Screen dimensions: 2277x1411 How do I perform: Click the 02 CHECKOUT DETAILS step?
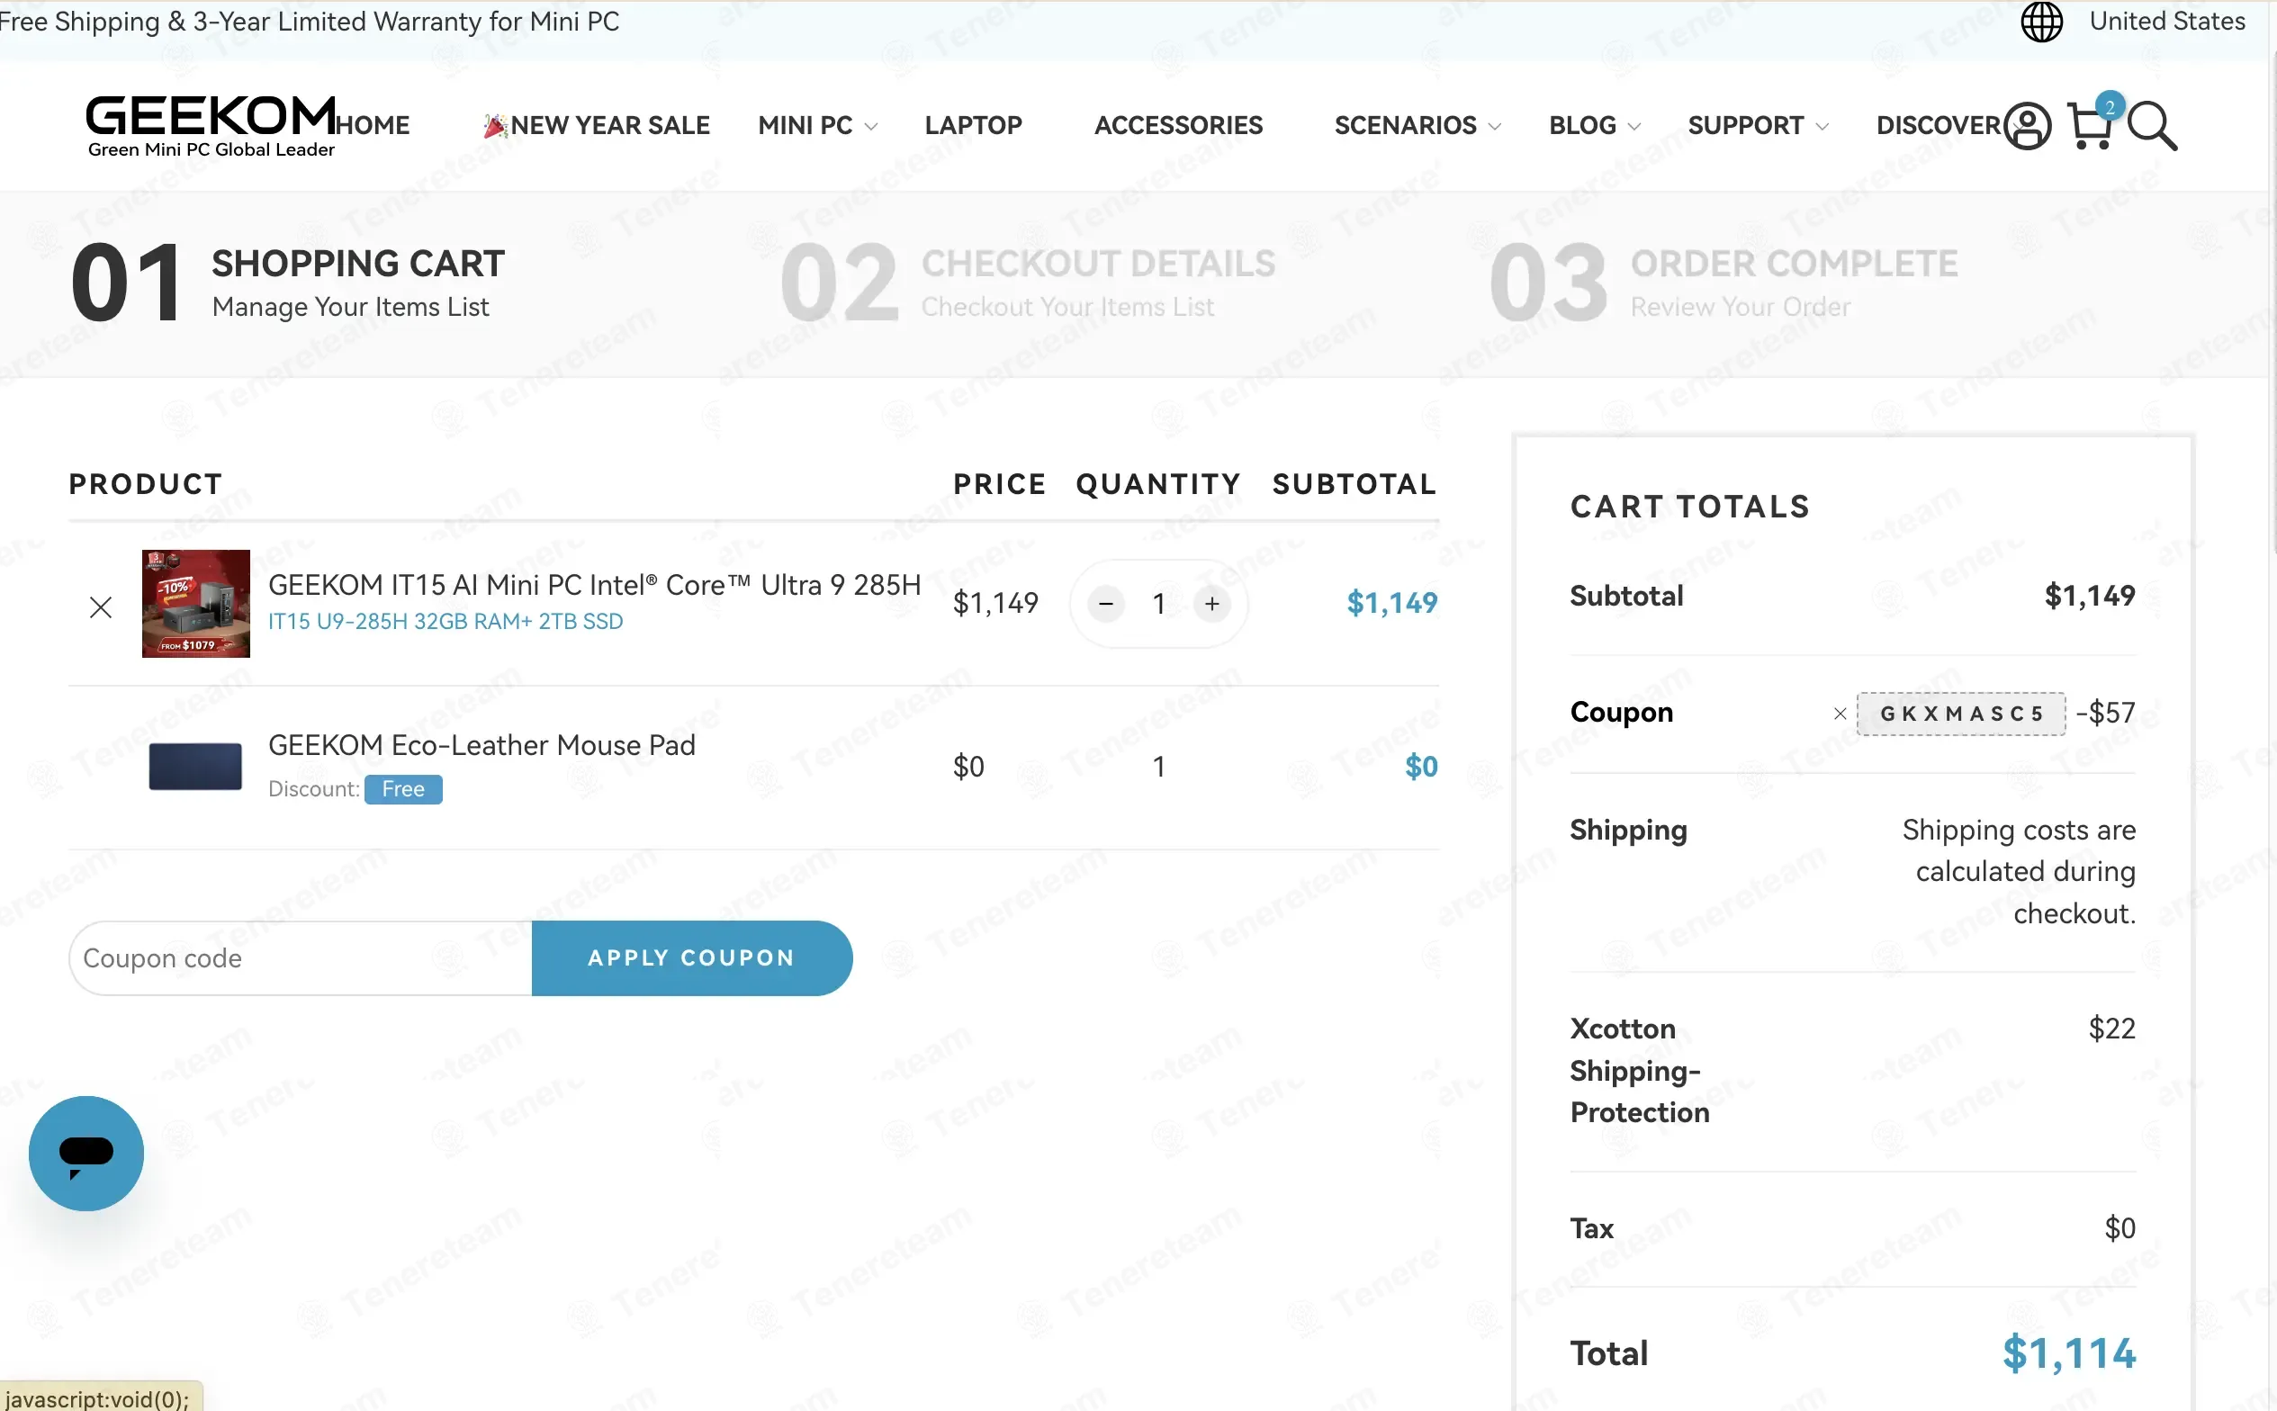pos(1029,281)
